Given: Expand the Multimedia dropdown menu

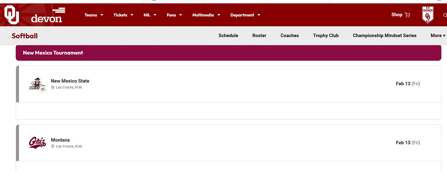Looking at the screenshot, I should pos(206,15).
